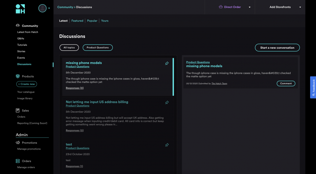Select the All topics filter
The image size is (316, 174).
pyautogui.click(x=69, y=48)
